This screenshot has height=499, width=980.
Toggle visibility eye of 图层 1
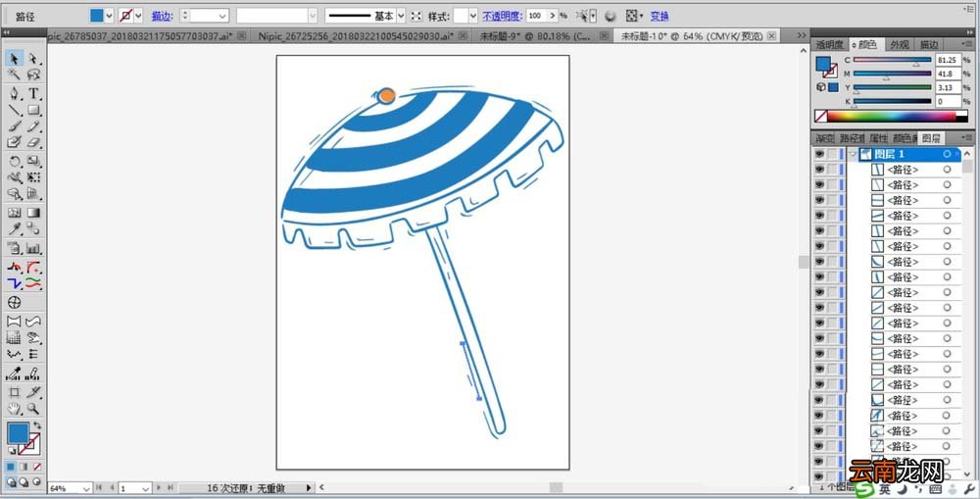[818, 154]
